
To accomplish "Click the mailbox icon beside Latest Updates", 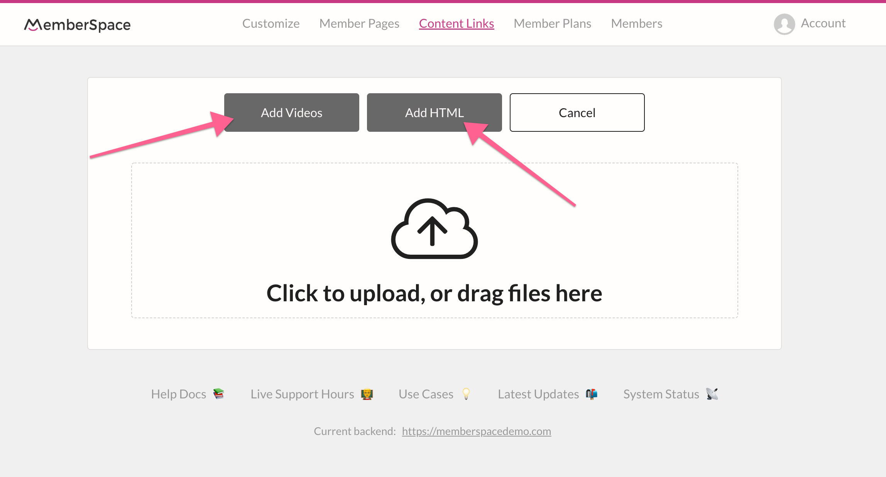I will click(592, 393).
